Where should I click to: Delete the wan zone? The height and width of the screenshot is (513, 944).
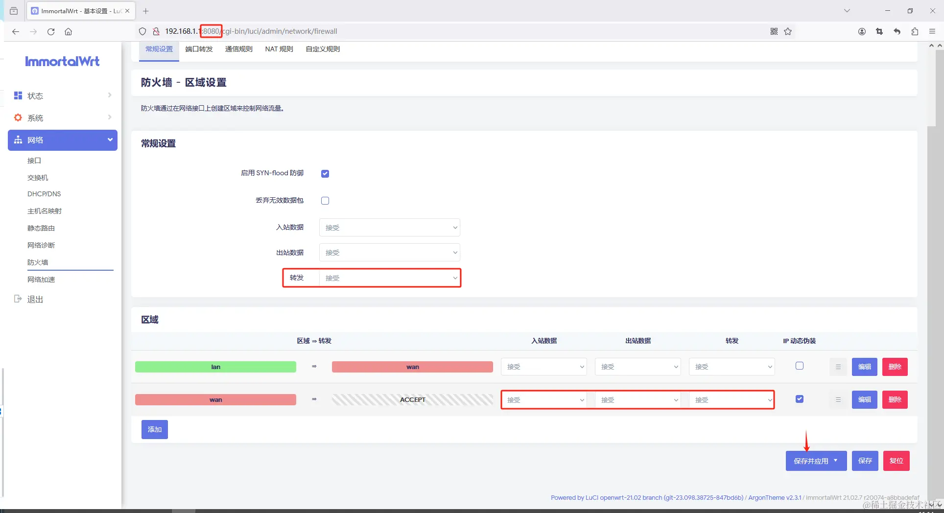895,400
